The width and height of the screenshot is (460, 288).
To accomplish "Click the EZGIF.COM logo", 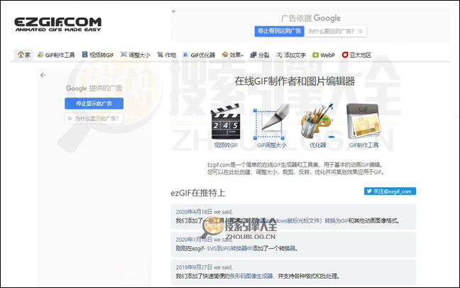I will pos(57,24).
